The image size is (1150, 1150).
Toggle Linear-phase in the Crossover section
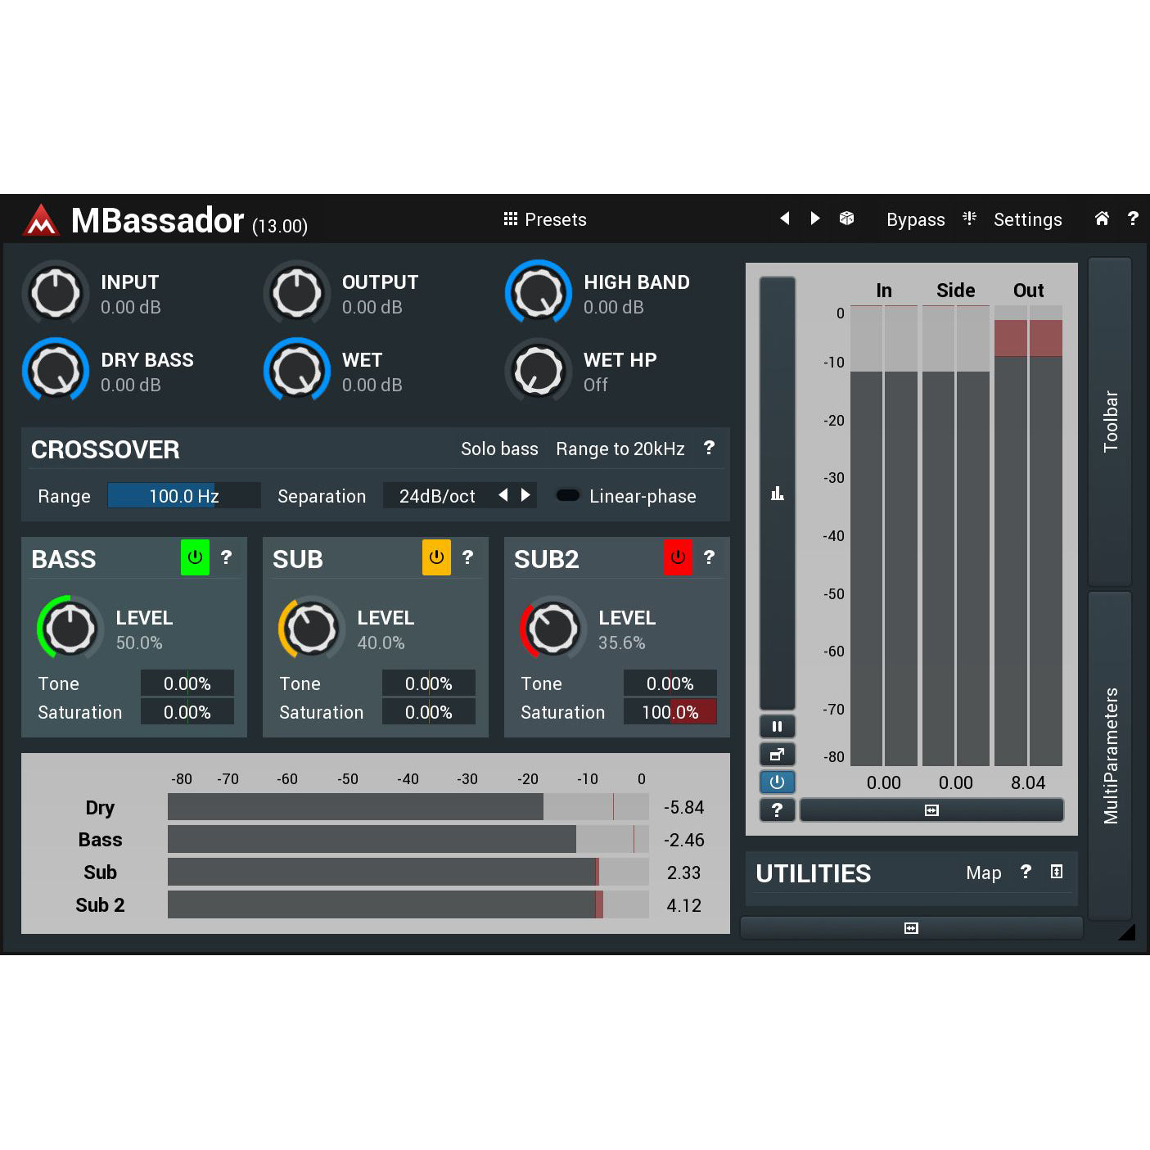[x=568, y=495]
